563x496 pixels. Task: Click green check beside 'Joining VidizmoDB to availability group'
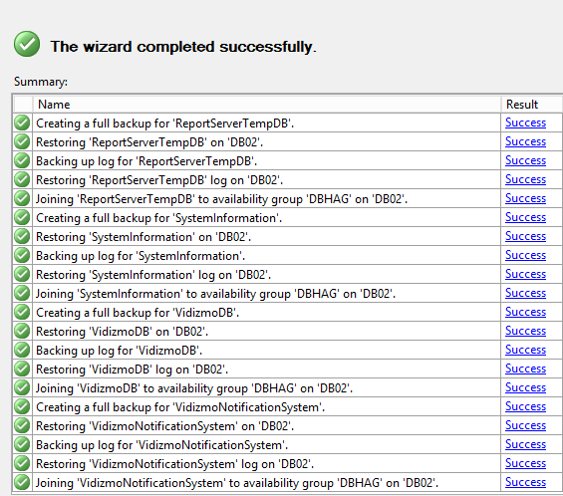(22, 387)
